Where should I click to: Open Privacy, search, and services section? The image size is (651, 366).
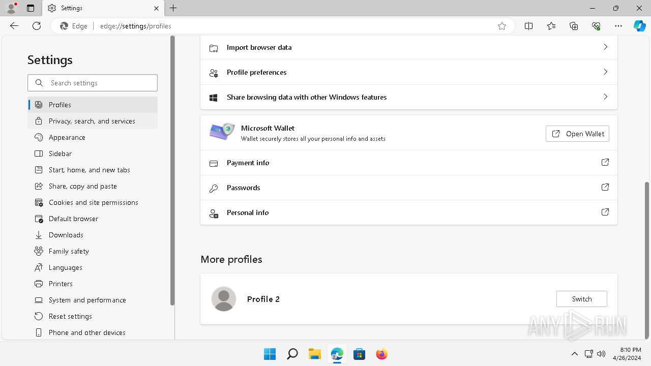click(93, 121)
